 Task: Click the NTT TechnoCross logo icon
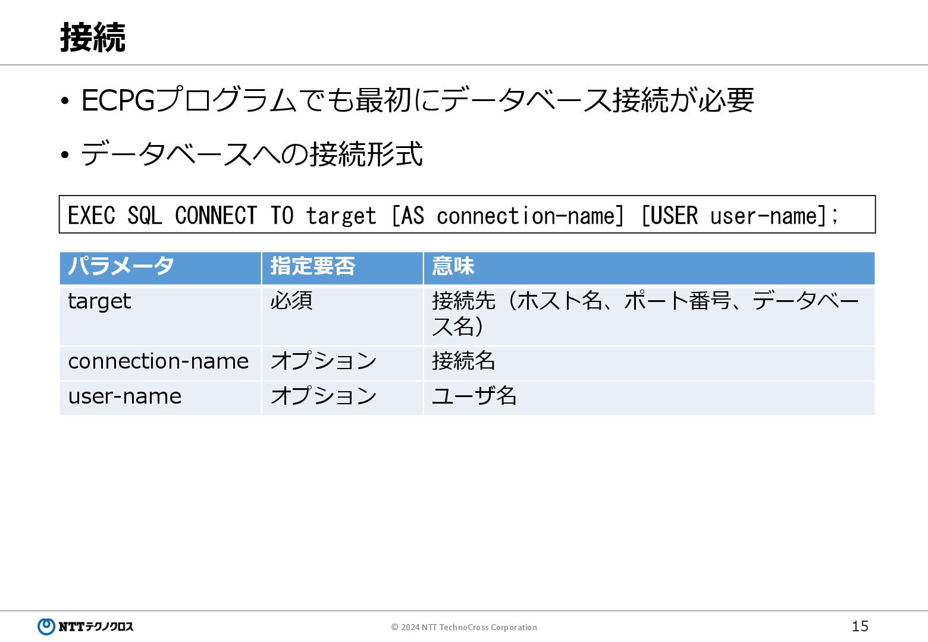tap(46, 627)
